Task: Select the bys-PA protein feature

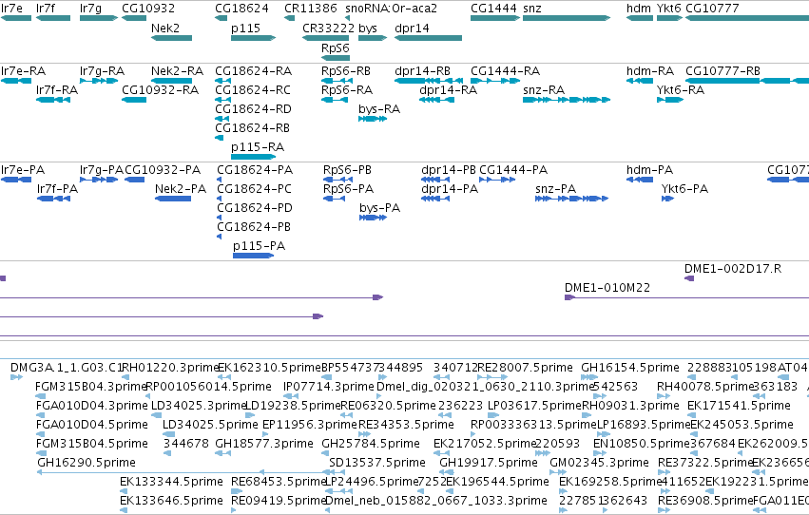Action: pyautogui.click(x=373, y=218)
